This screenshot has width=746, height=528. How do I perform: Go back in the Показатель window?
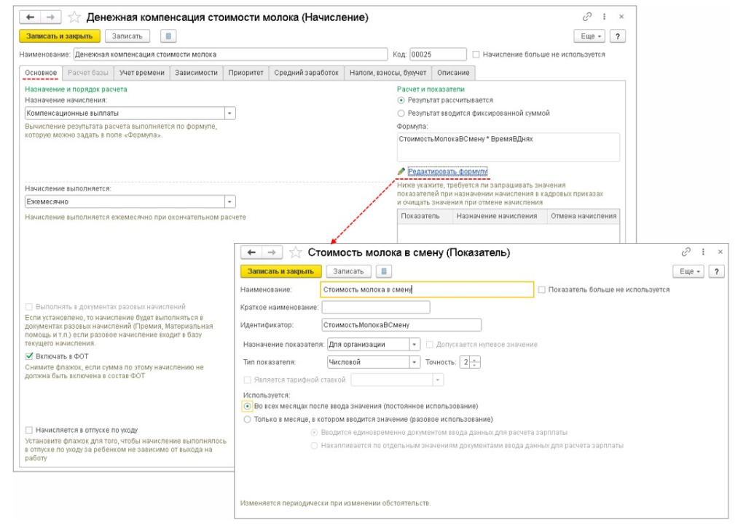(251, 252)
